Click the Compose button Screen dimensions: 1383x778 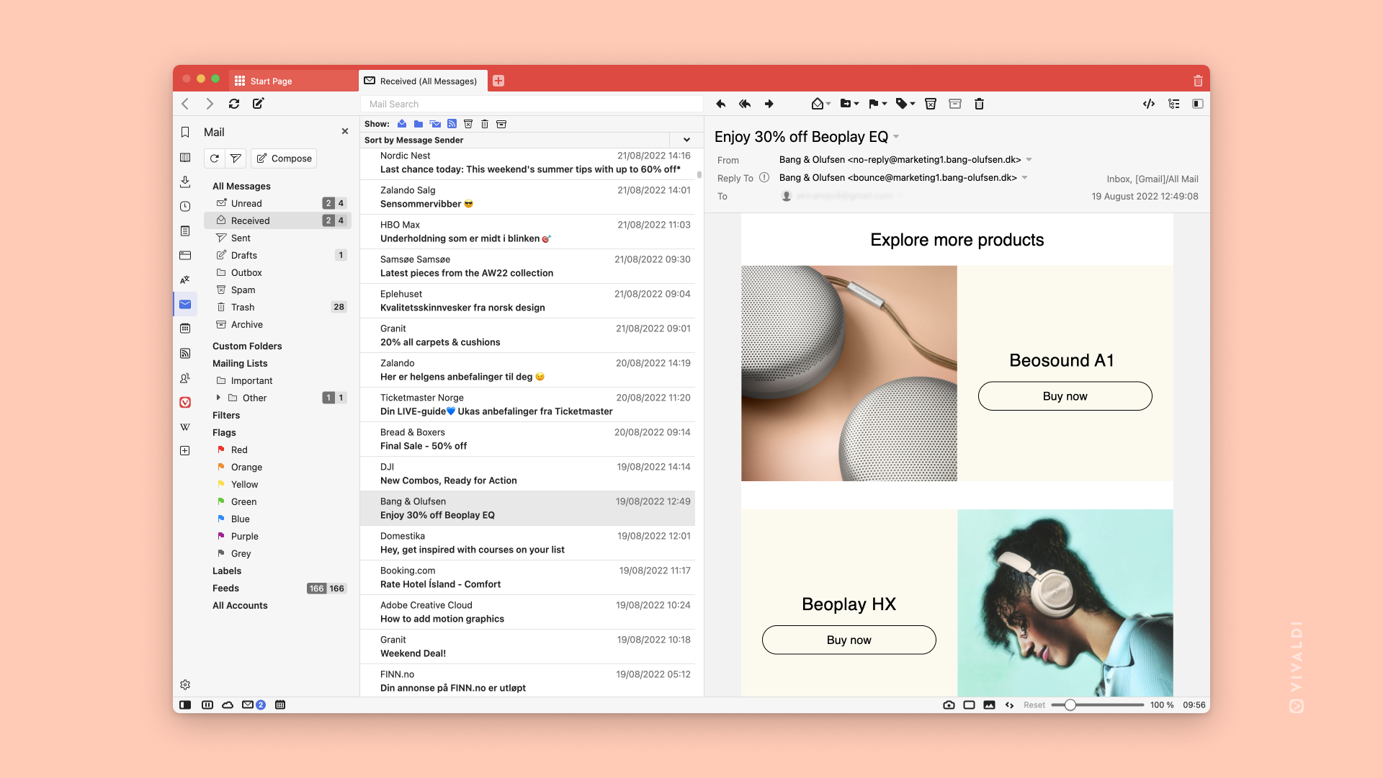click(284, 158)
